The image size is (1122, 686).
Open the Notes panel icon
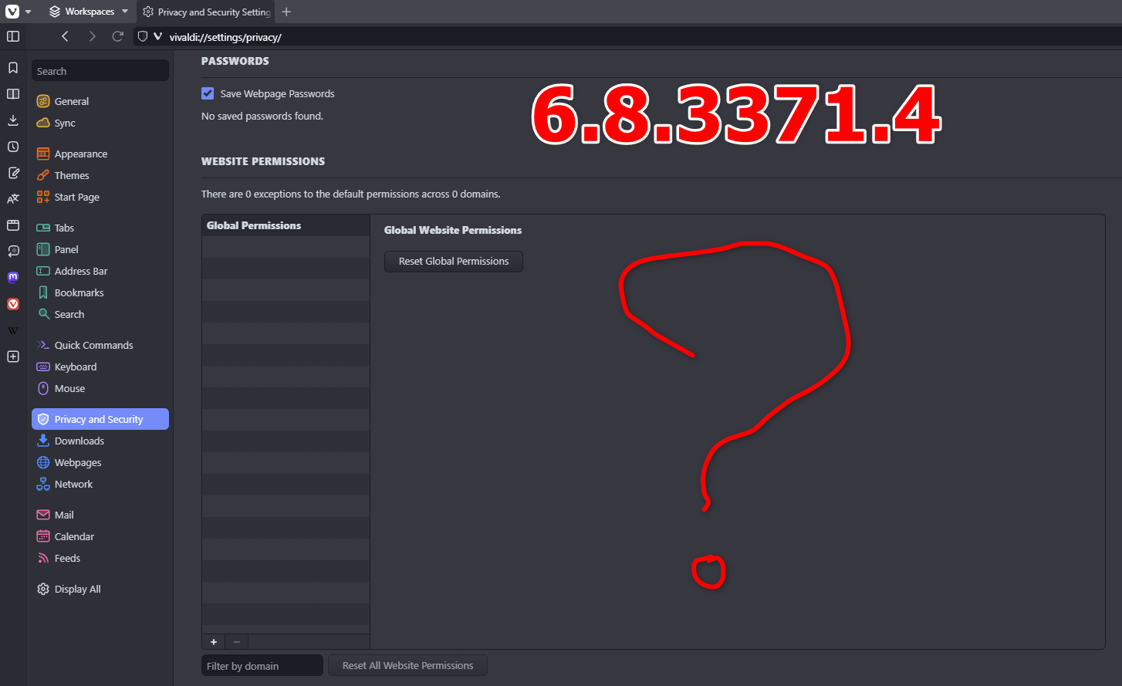click(x=13, y=173)
